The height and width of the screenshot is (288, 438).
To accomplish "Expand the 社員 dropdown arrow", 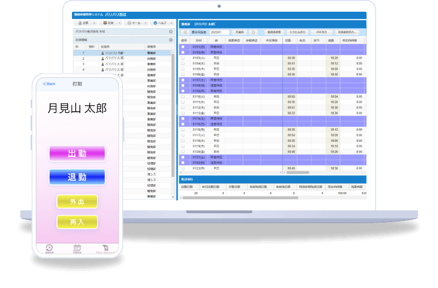I will coord(119,23).
